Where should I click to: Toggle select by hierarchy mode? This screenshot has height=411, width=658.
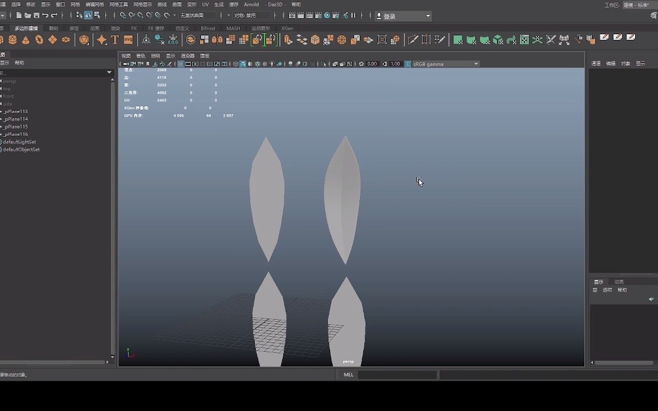(x=79, y=15)
